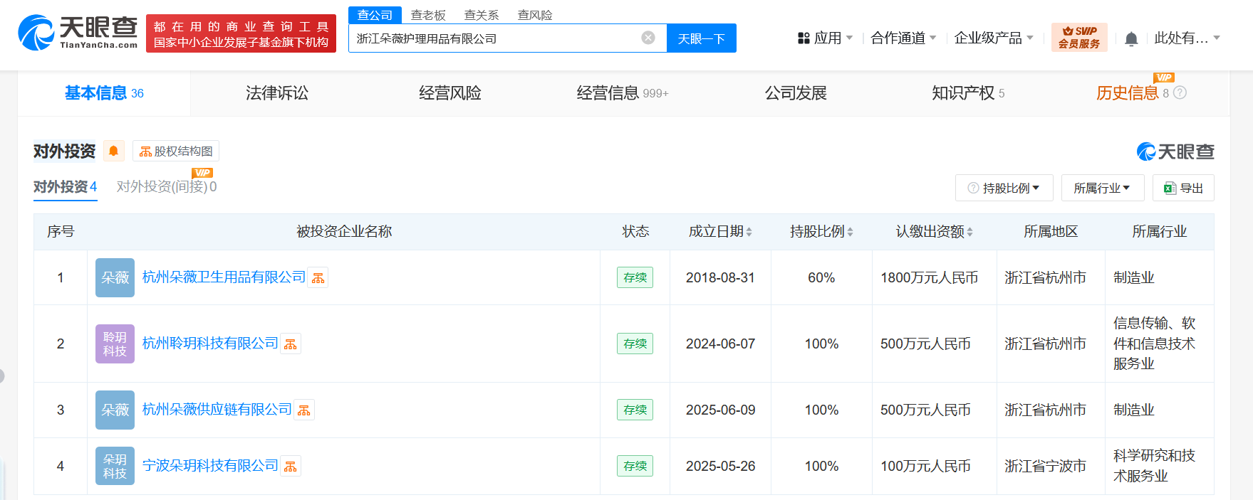Expand the 合作通道 menu

[x=903, y=38]
